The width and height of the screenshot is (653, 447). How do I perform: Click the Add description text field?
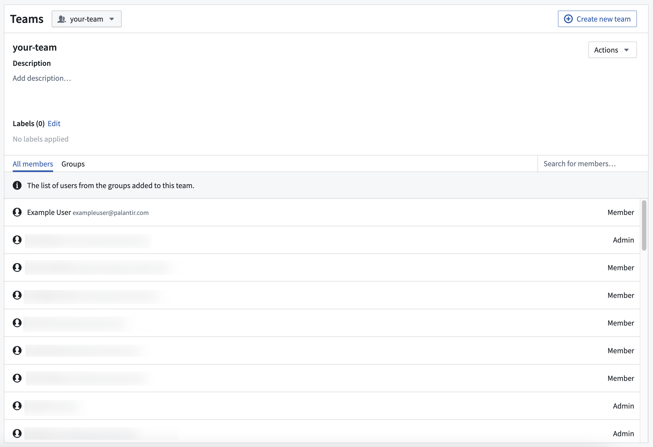click(x=42, y=78)
